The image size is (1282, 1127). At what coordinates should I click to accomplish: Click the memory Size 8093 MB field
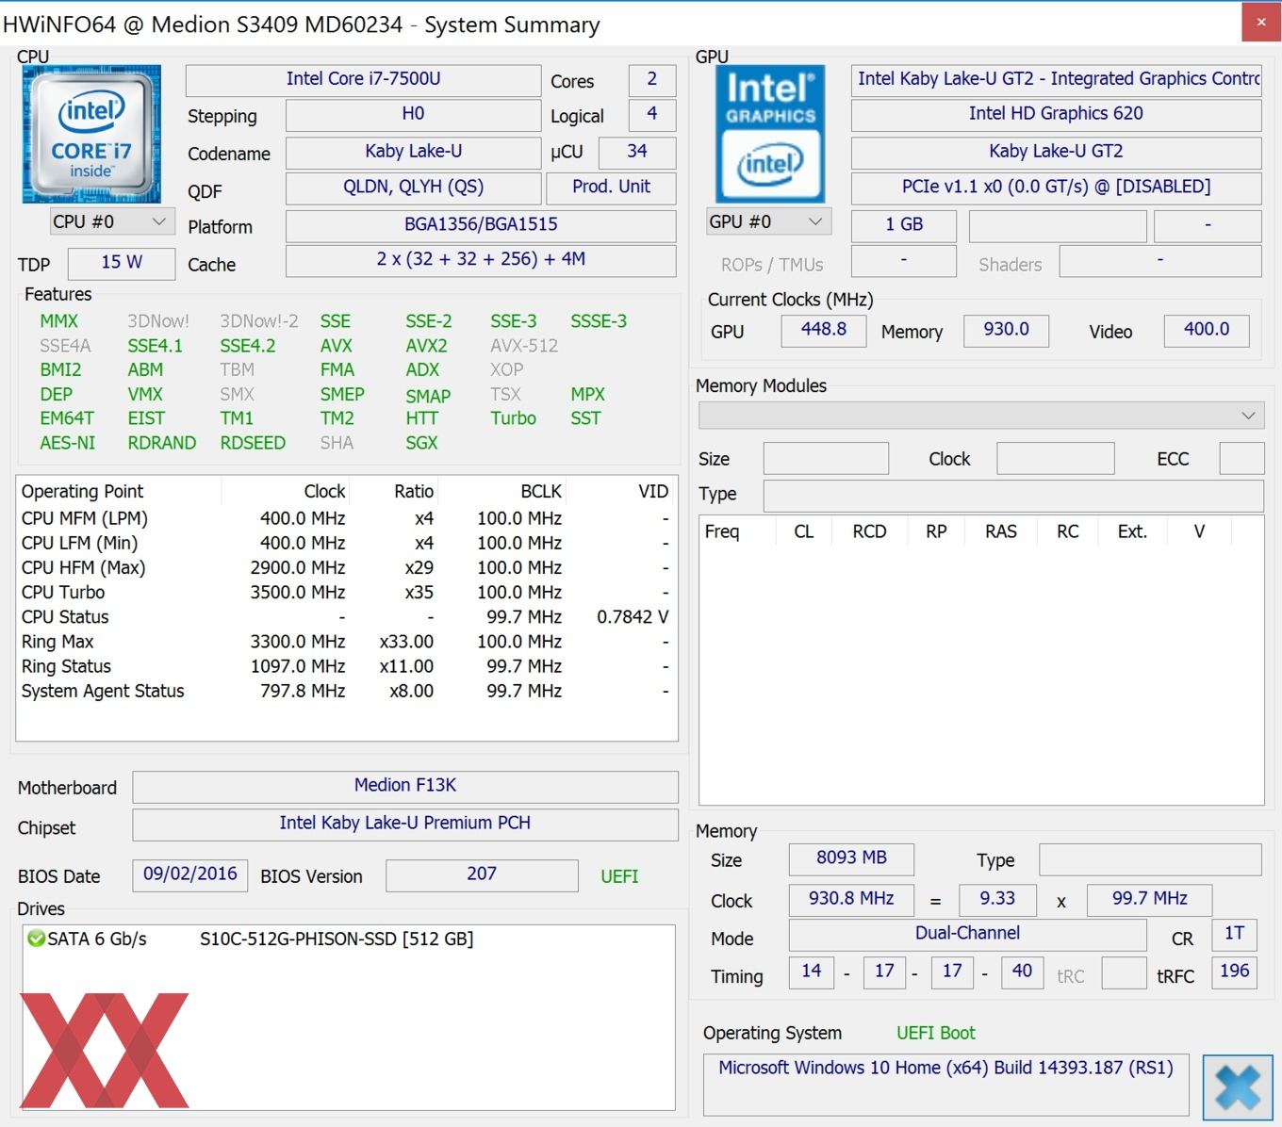click(851, 859)
